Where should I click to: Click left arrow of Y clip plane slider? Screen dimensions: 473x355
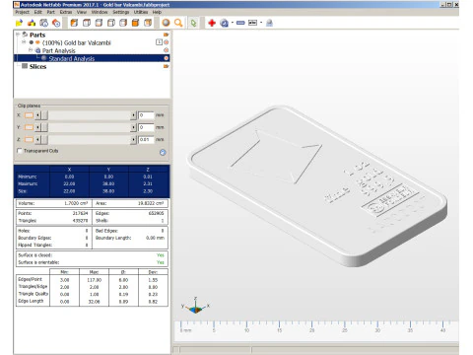coord(37,127)
